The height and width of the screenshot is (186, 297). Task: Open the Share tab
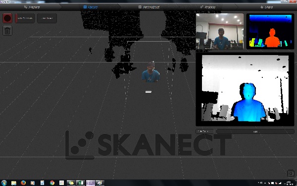pyautogui.click(x=267, y=7)
